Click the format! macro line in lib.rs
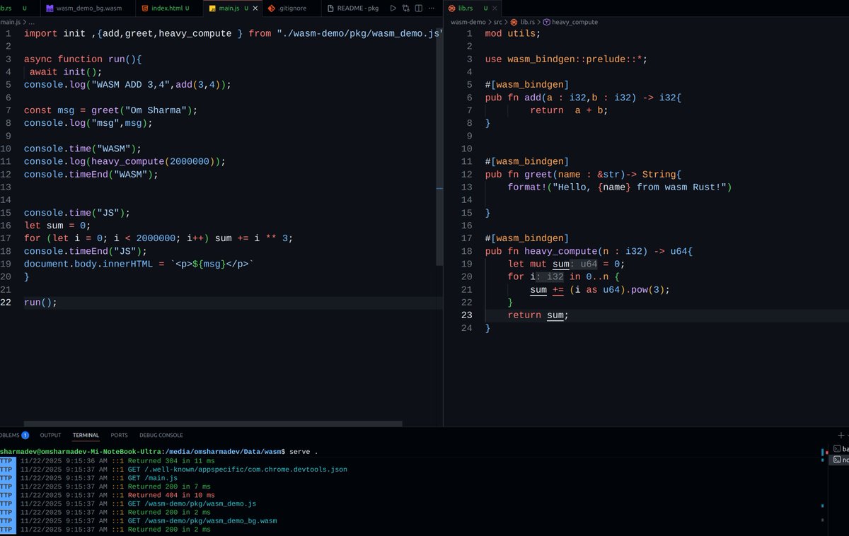Screen dimensions: 849x536 [620, 187]
